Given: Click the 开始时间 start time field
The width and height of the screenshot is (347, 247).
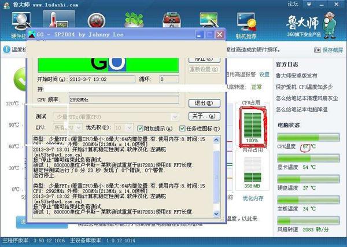Looking at the screenshot, I should click(102, 79).
